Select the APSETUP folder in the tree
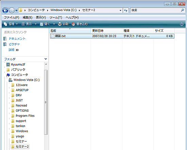Image resolution: width=187 pixels, height=150 pixels. coord(22,90)
